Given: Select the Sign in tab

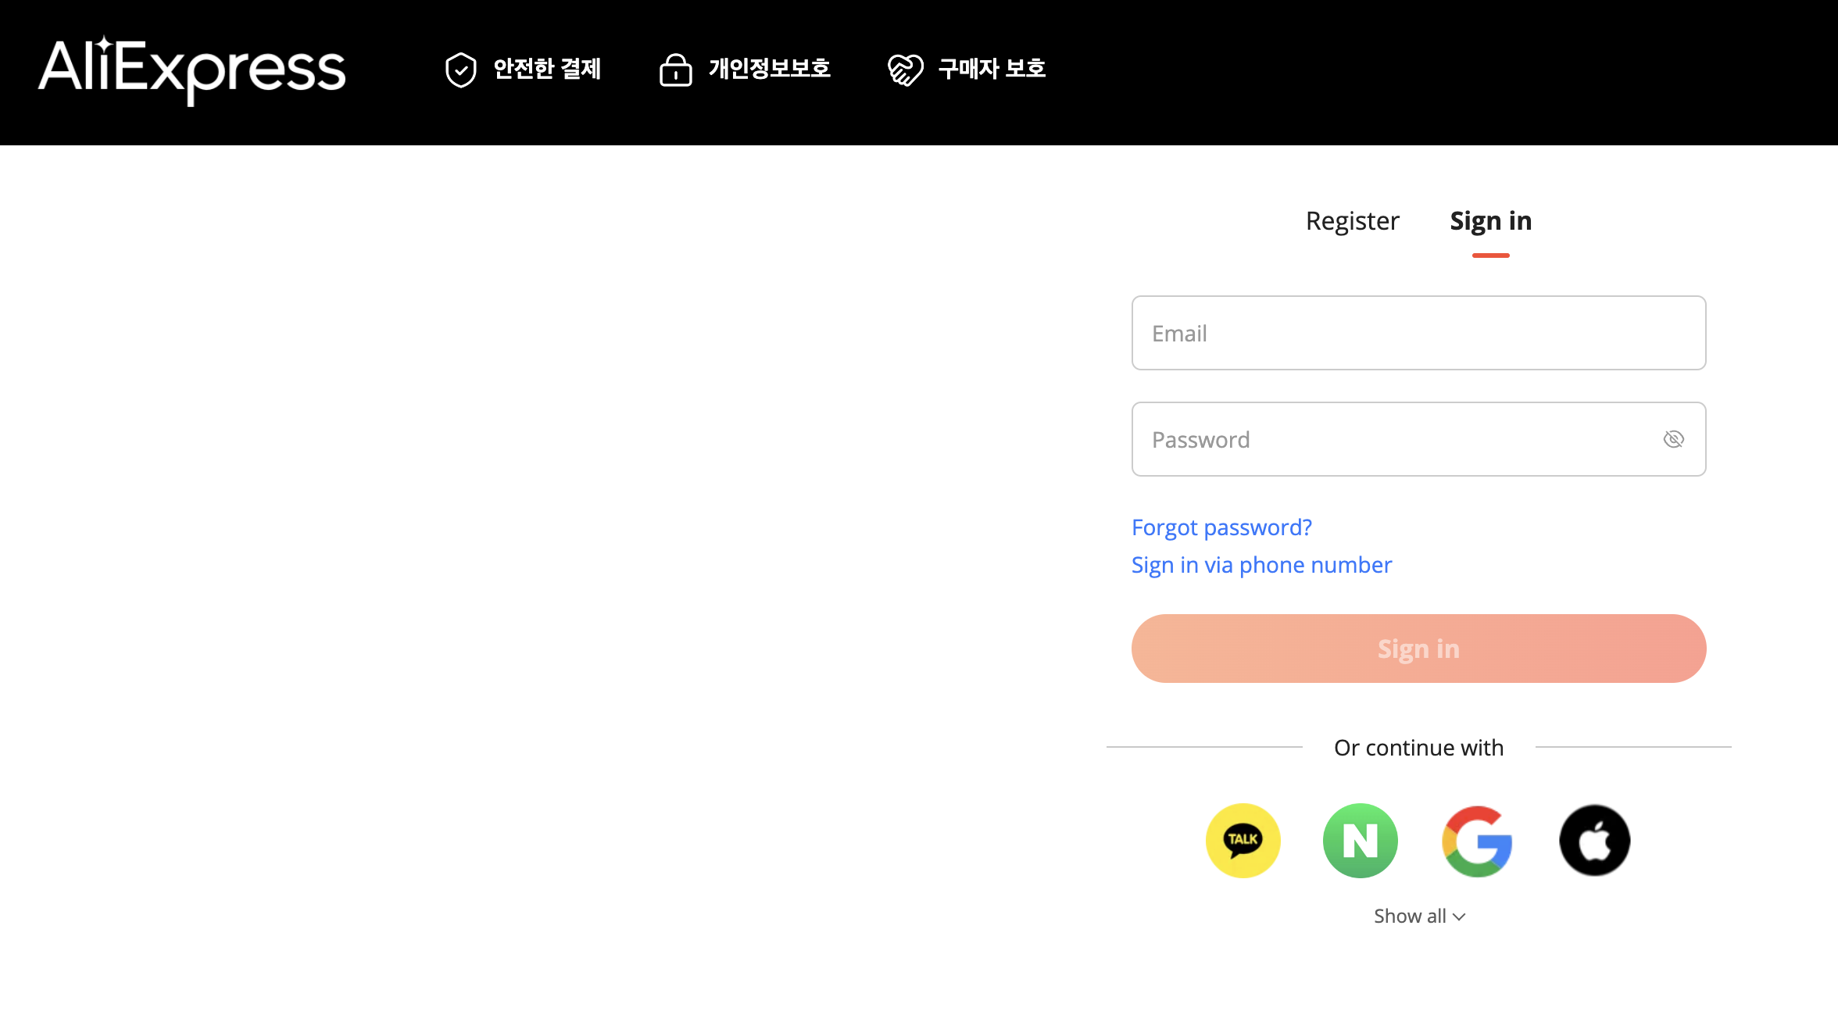Looking at the screenshot, I should (x=1490, y=221).
